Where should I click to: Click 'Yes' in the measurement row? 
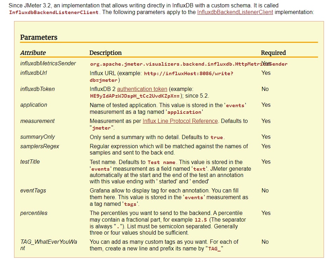pyautogui.click(x=266, y=121)
